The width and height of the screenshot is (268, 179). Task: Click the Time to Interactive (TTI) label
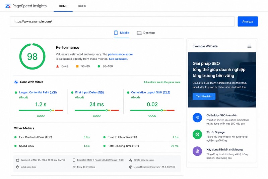coord(123,137)
